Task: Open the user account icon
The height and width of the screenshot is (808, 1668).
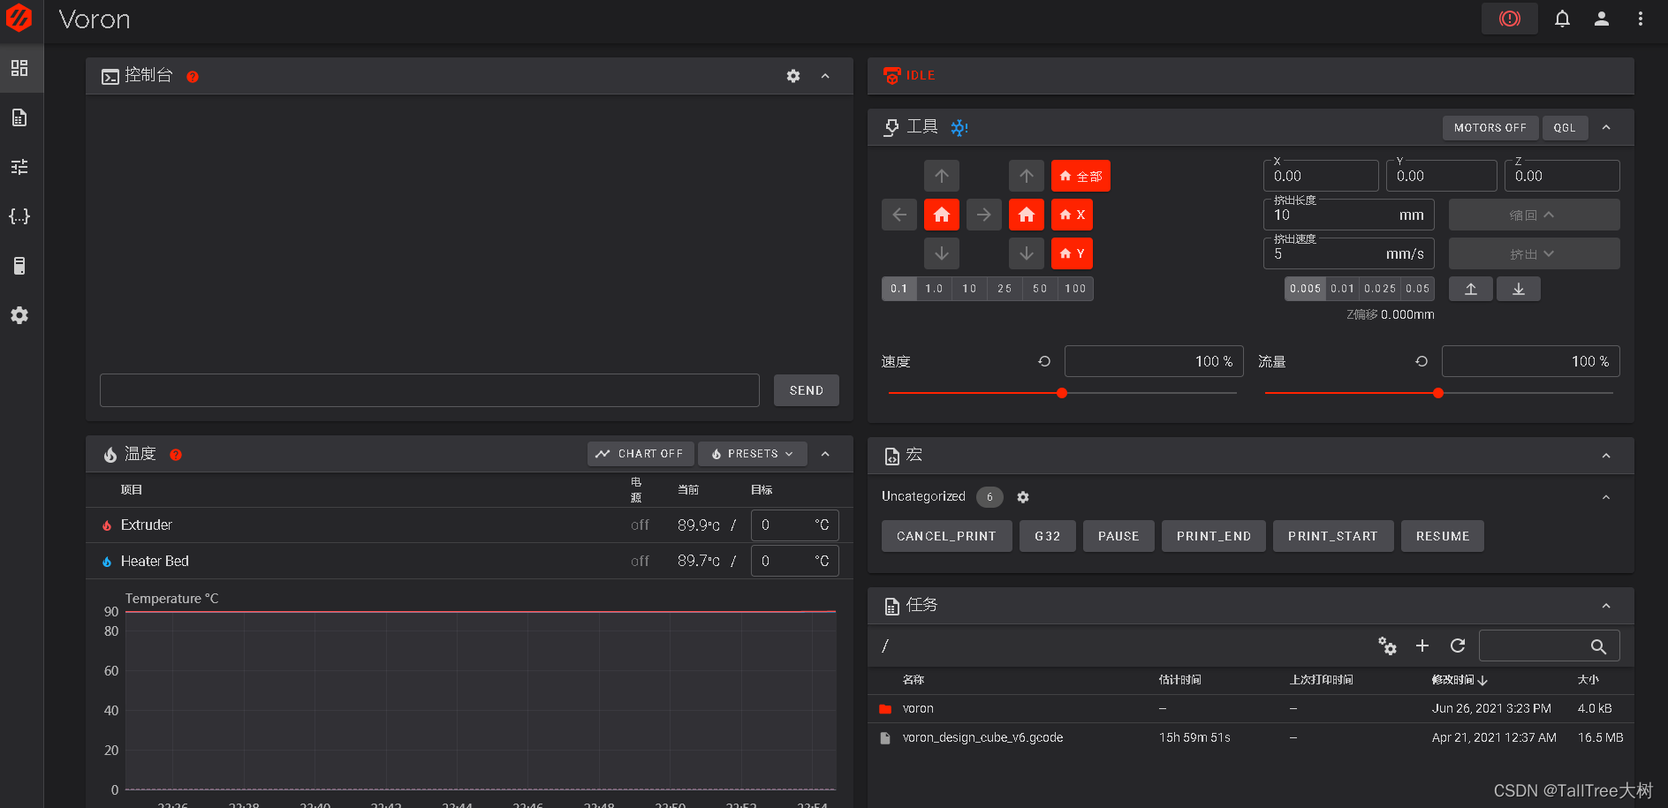Action: (x=1601, y=19)
